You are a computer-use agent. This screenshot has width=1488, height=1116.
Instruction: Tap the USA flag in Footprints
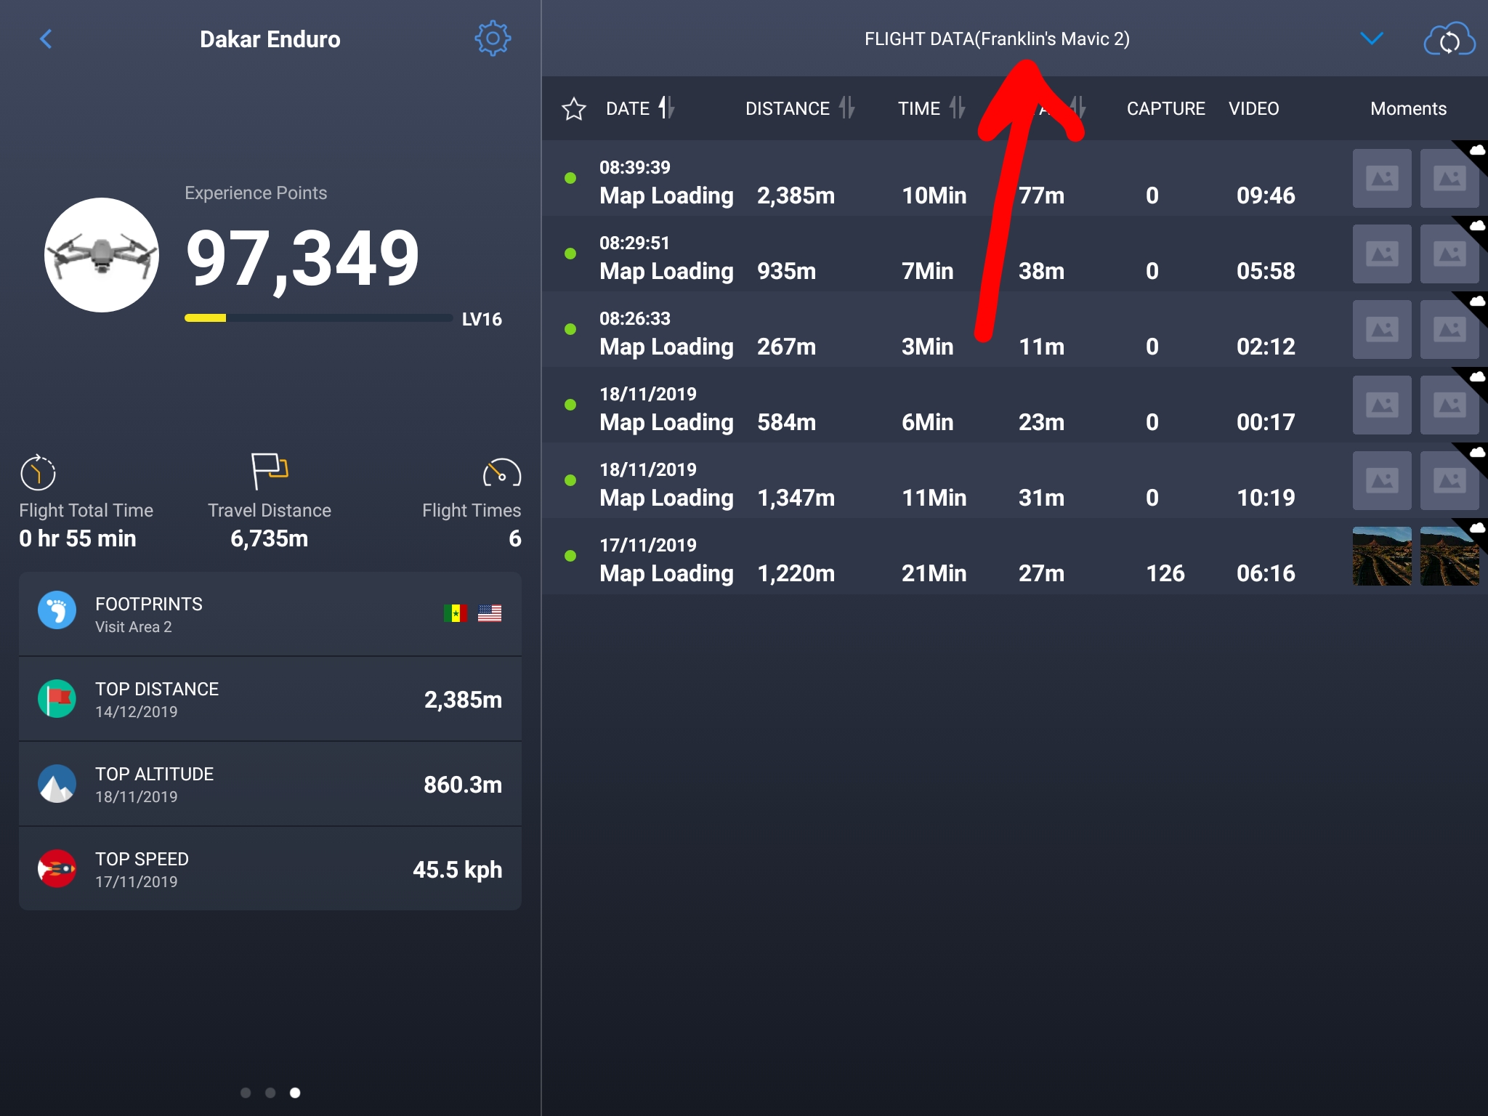[x=490, y=613]
